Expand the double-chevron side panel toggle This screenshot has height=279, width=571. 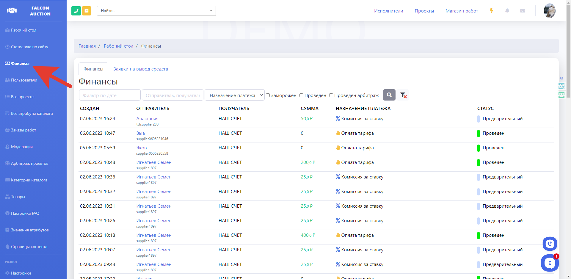561,78
